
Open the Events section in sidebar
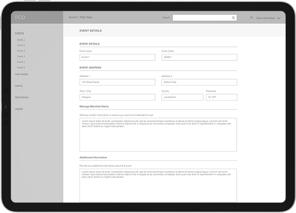(x=19, y=33)
